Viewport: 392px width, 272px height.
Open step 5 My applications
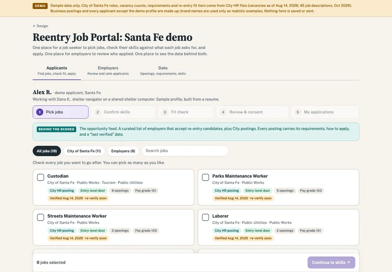(325, 112)
